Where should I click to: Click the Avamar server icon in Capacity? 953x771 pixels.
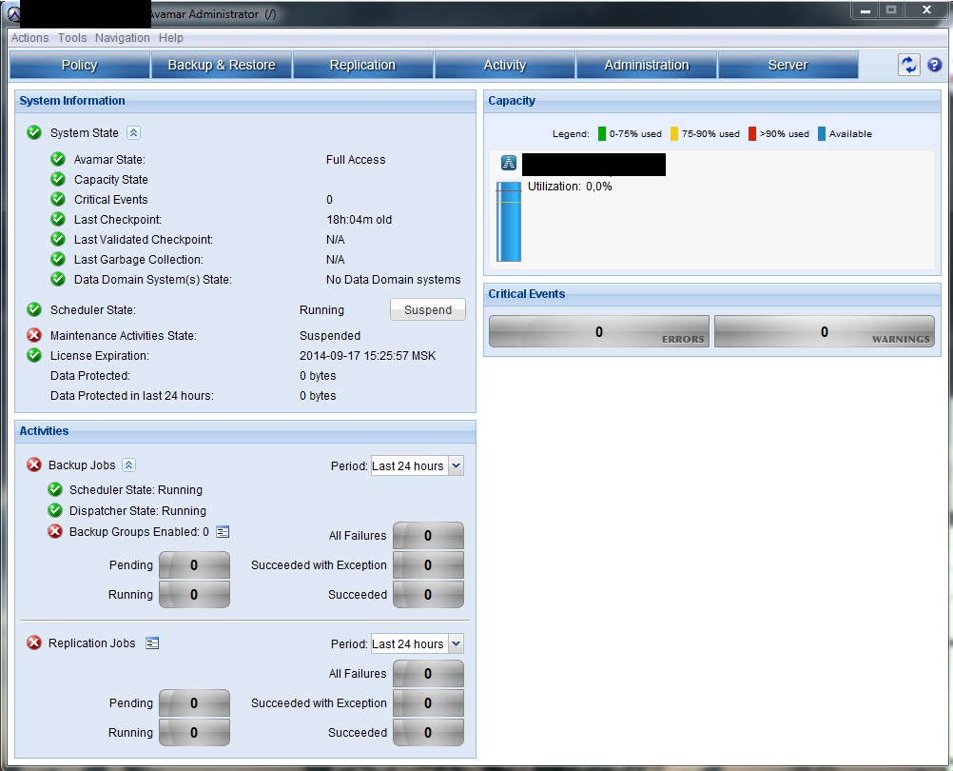(x=509, y=163)
